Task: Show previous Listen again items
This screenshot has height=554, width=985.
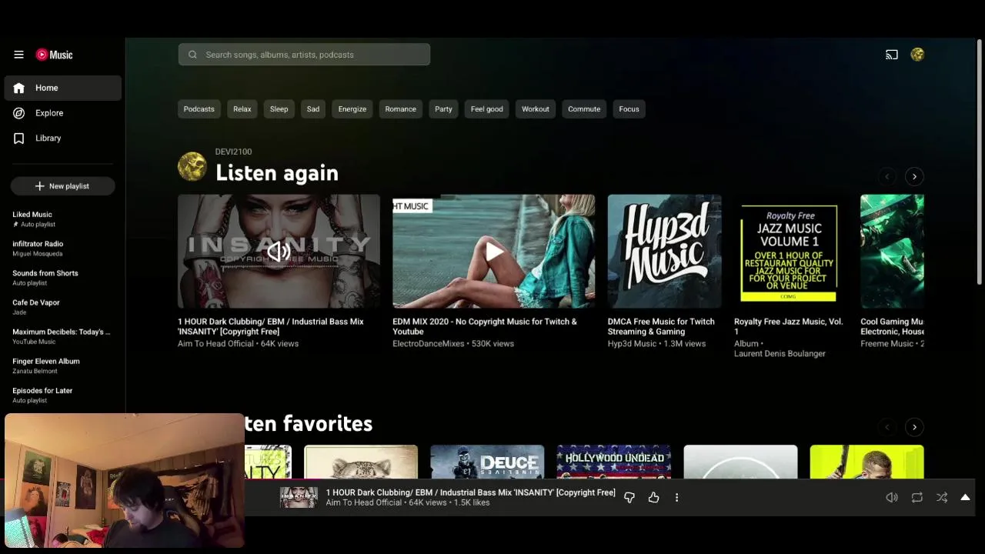Action: 886,176
